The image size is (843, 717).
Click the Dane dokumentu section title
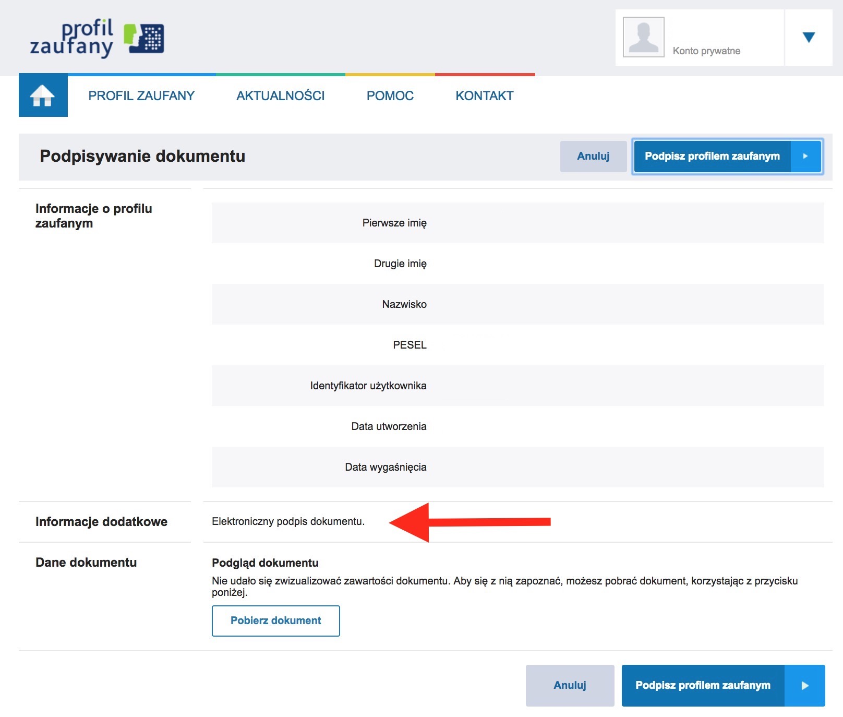86,563
